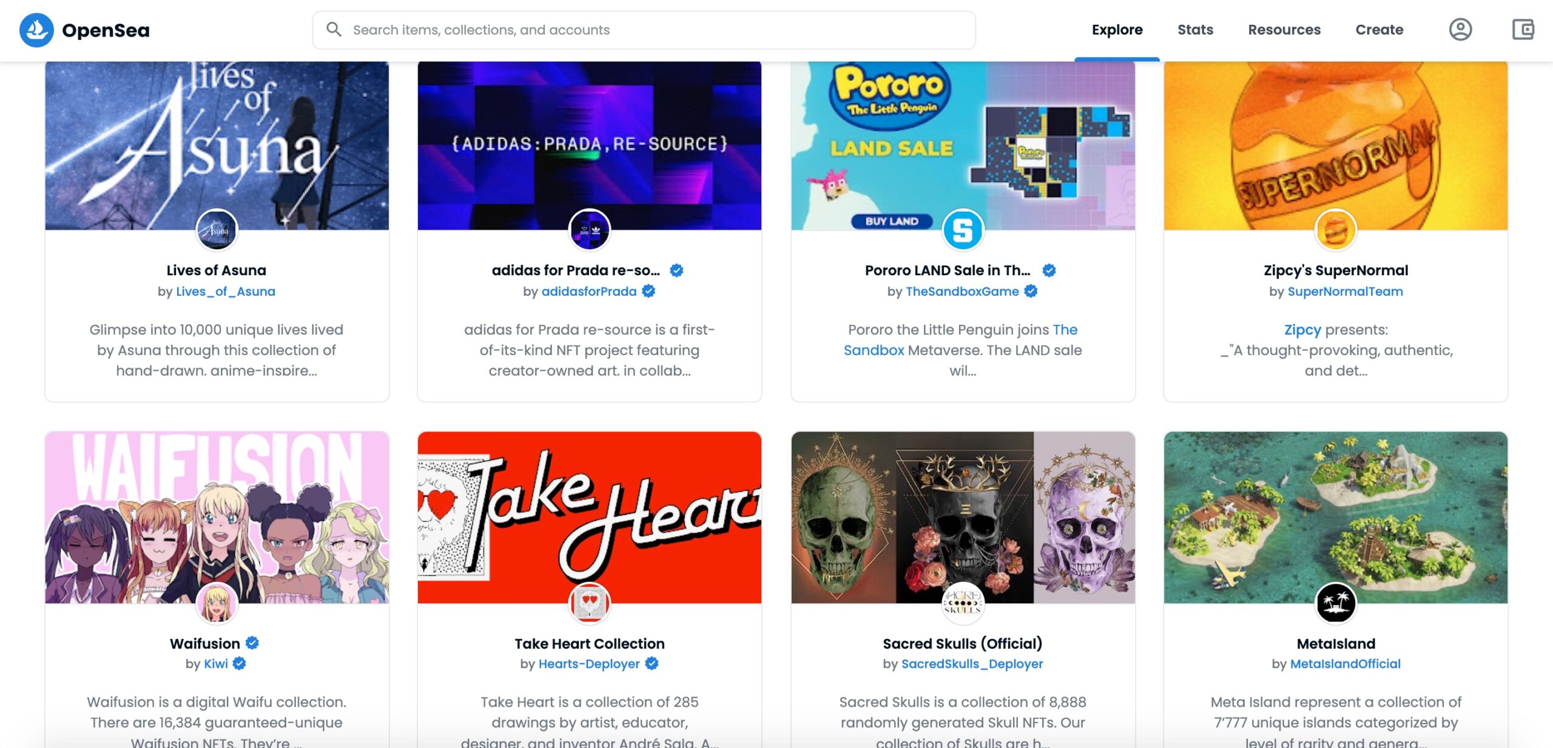
Task: Click the OpenSea logo icon
Action: click(36, 30)
